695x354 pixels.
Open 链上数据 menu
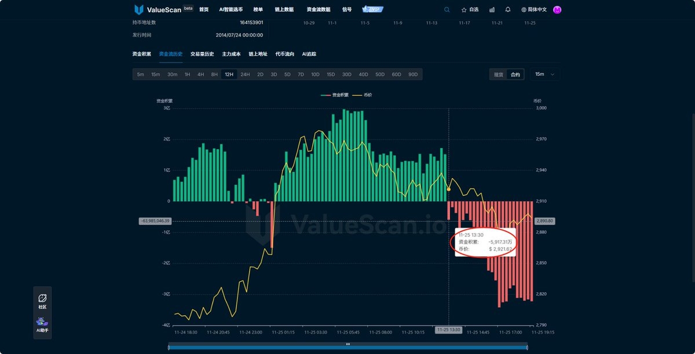(284, 9)
